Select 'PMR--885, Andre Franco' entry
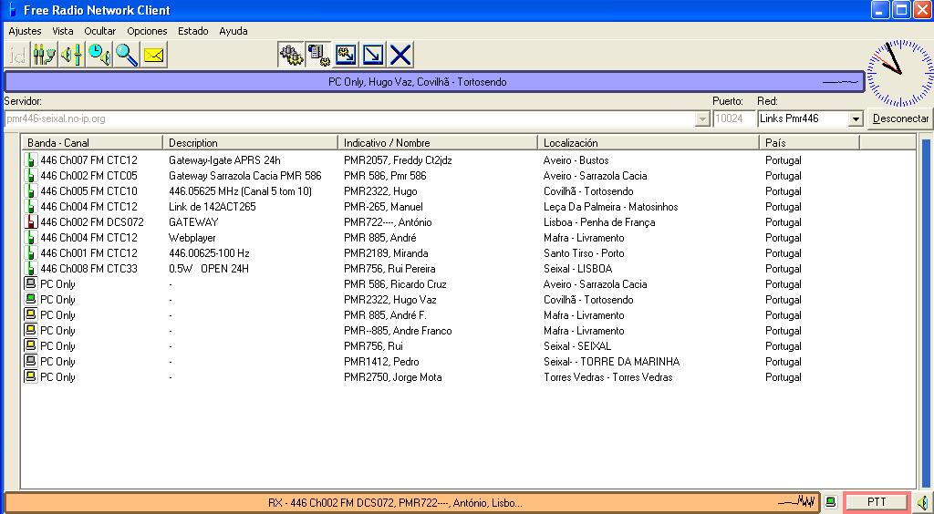This screenshot has width=934, height=514. coord(398,330)
